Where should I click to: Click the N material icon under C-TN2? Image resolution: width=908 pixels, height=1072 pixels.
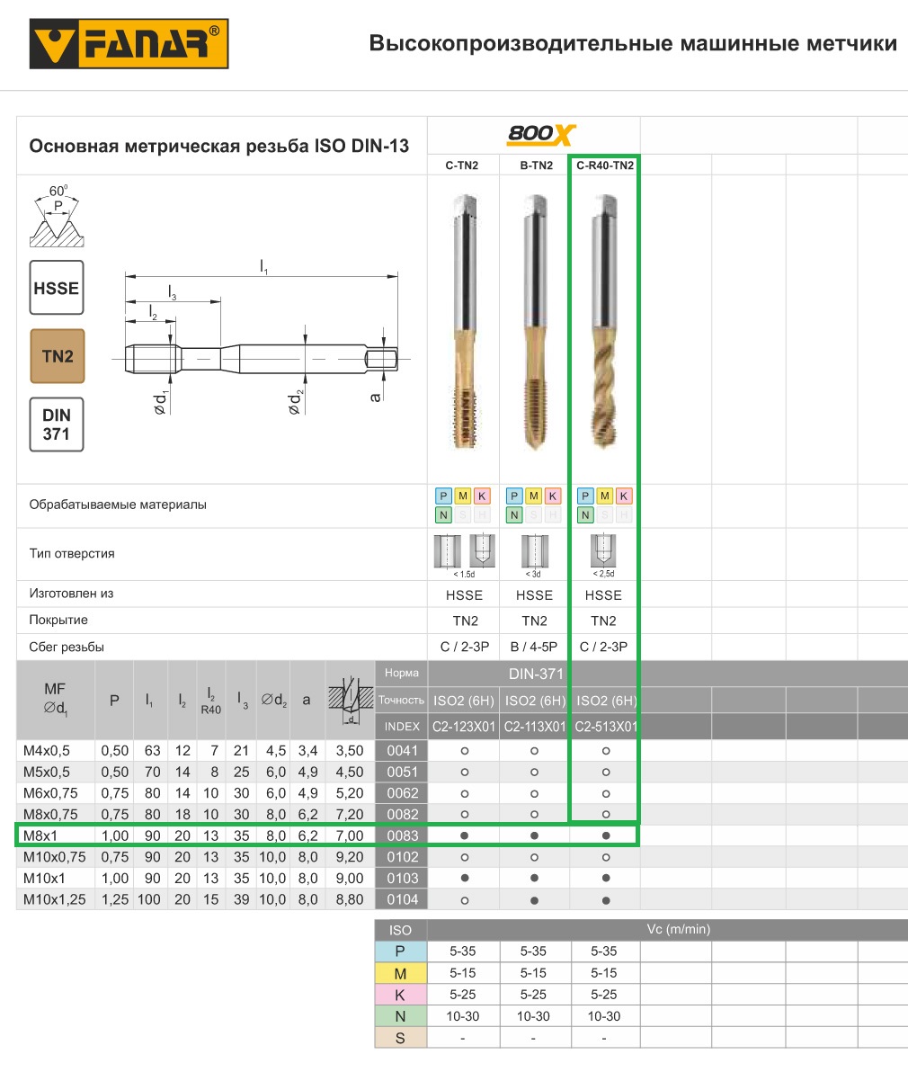click(443, 514)
